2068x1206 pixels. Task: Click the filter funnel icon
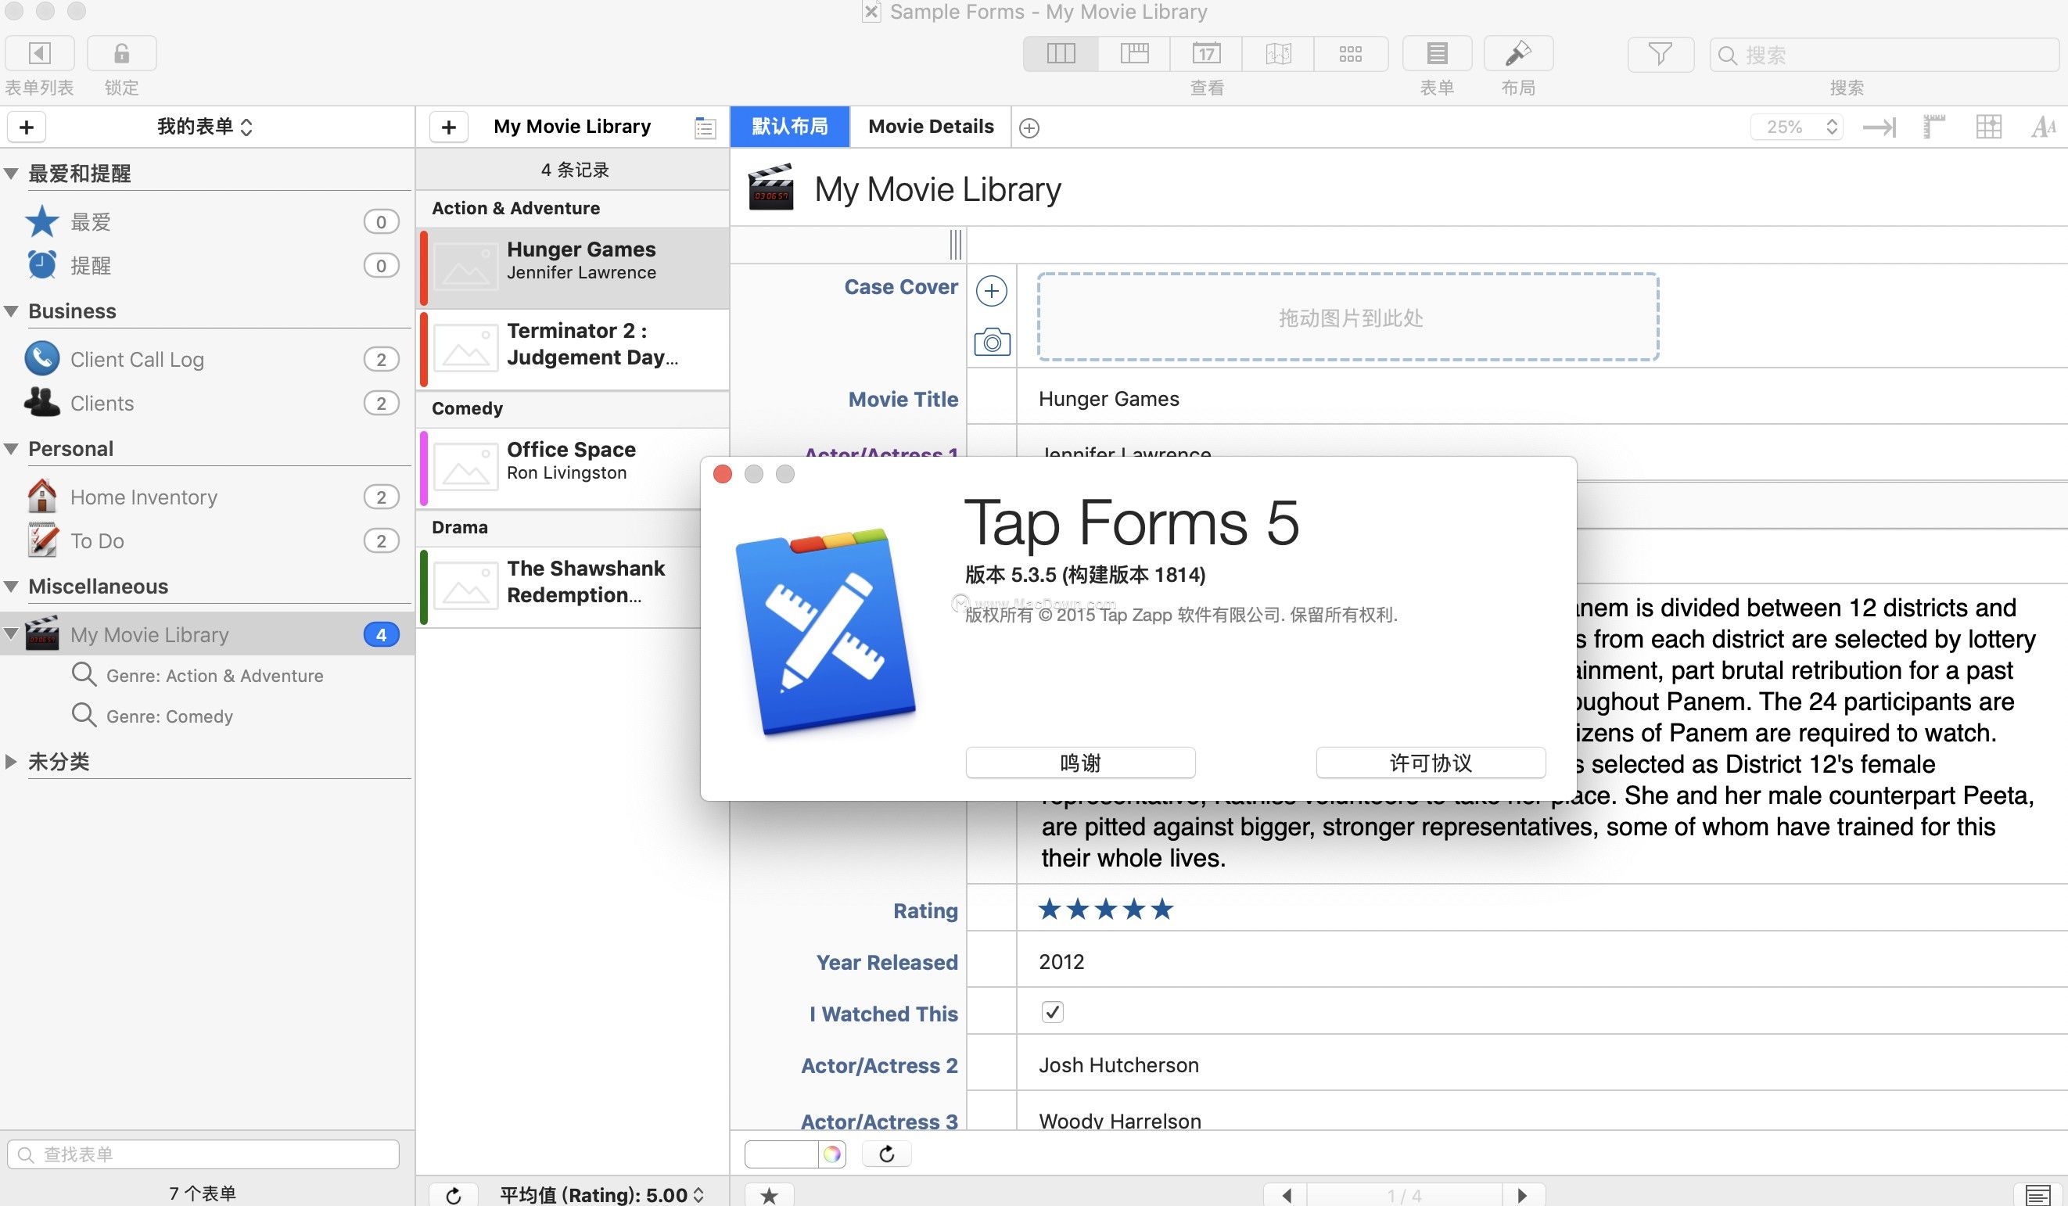(1661, 55)
